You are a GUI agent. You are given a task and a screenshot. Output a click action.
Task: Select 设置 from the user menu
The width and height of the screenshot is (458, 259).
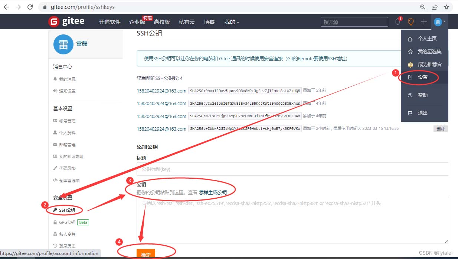coord(422,77)
